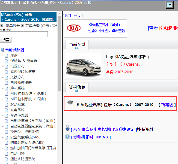Click the page icon next to 保险丝 & 继电器
This screenshot has width=178, height=164.
[7, 61]
